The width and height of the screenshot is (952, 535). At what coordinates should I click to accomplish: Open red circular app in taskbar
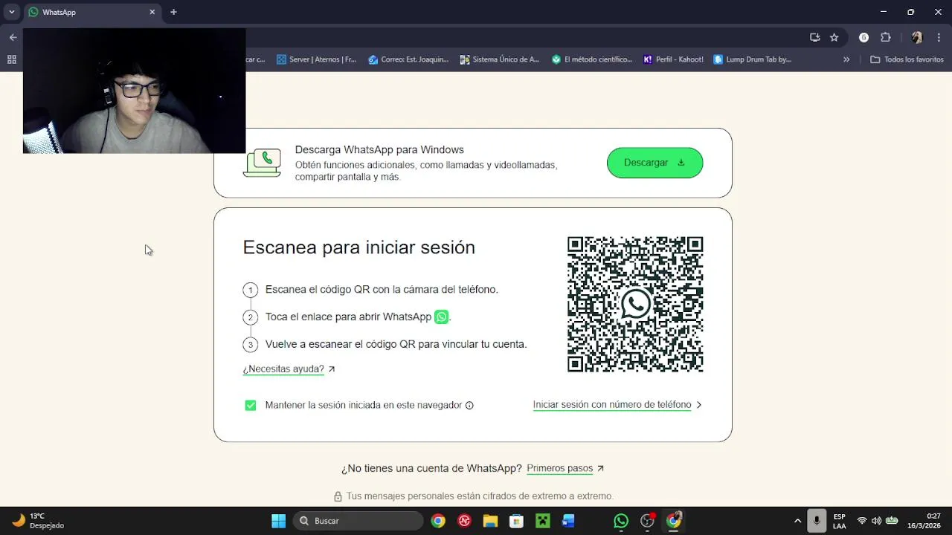click(464, 521)
